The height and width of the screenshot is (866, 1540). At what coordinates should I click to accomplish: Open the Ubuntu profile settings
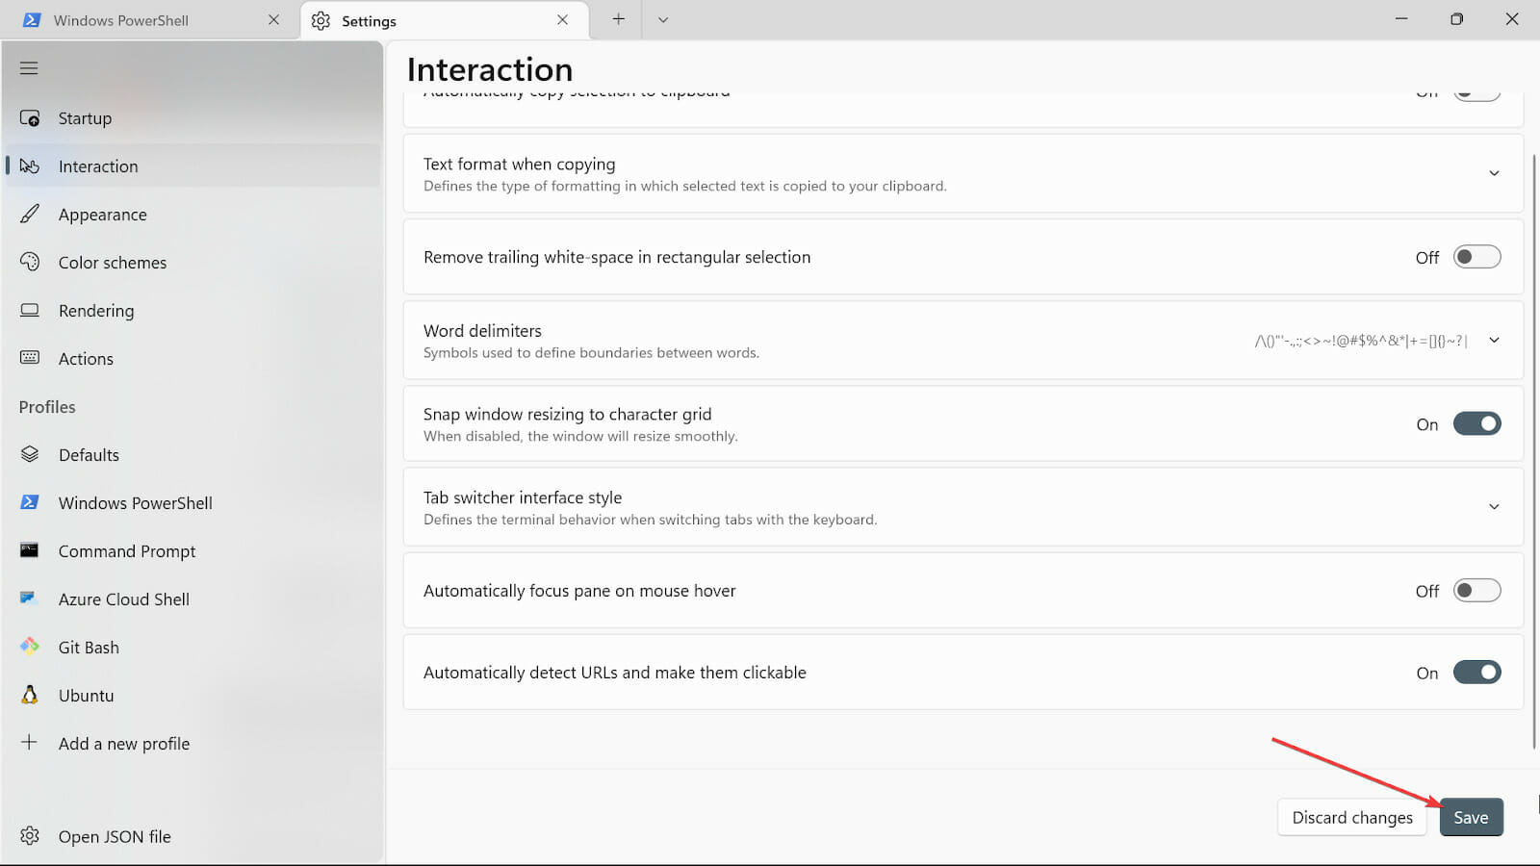point(192,696)
